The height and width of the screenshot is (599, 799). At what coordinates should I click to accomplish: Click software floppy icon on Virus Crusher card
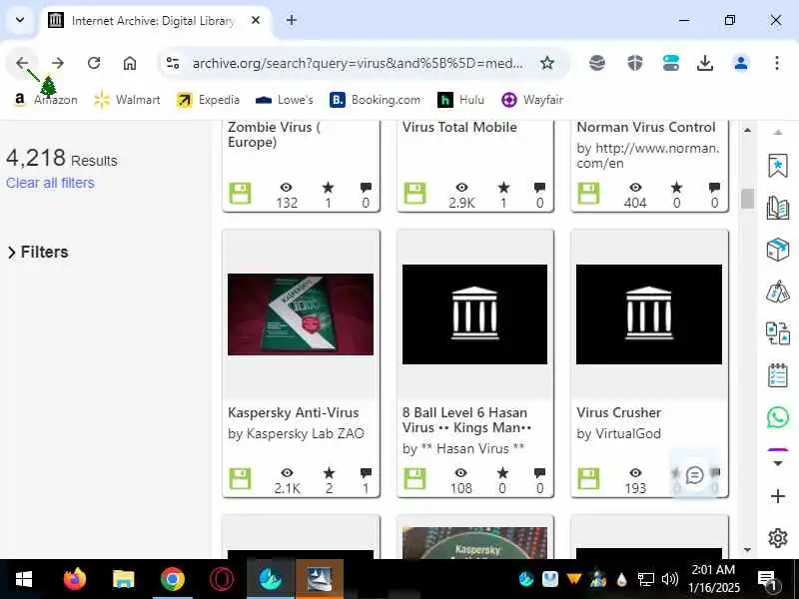point(588,479)
